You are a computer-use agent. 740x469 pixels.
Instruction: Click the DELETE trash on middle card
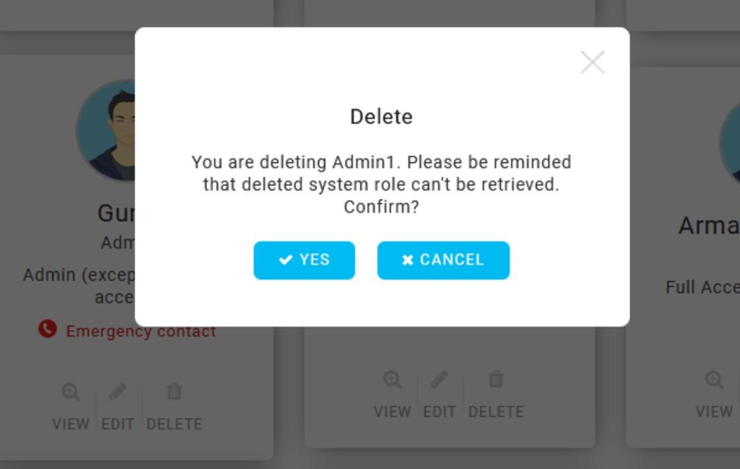496,379
